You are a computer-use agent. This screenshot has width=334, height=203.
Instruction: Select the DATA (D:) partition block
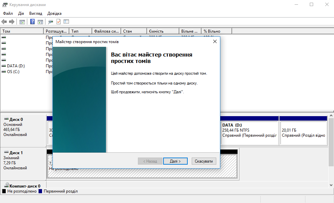click(249, 133)
